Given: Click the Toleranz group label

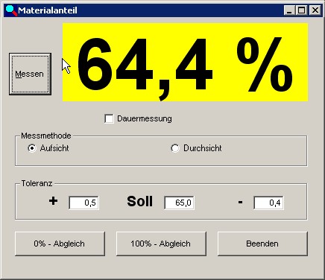Looking at the screenshot, I should pyautogui.click(x=37, y=183).
